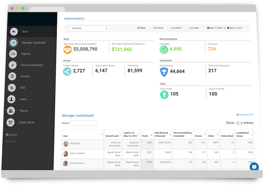
Task: Download the leaderboard CSV
Action: [245, 115]
